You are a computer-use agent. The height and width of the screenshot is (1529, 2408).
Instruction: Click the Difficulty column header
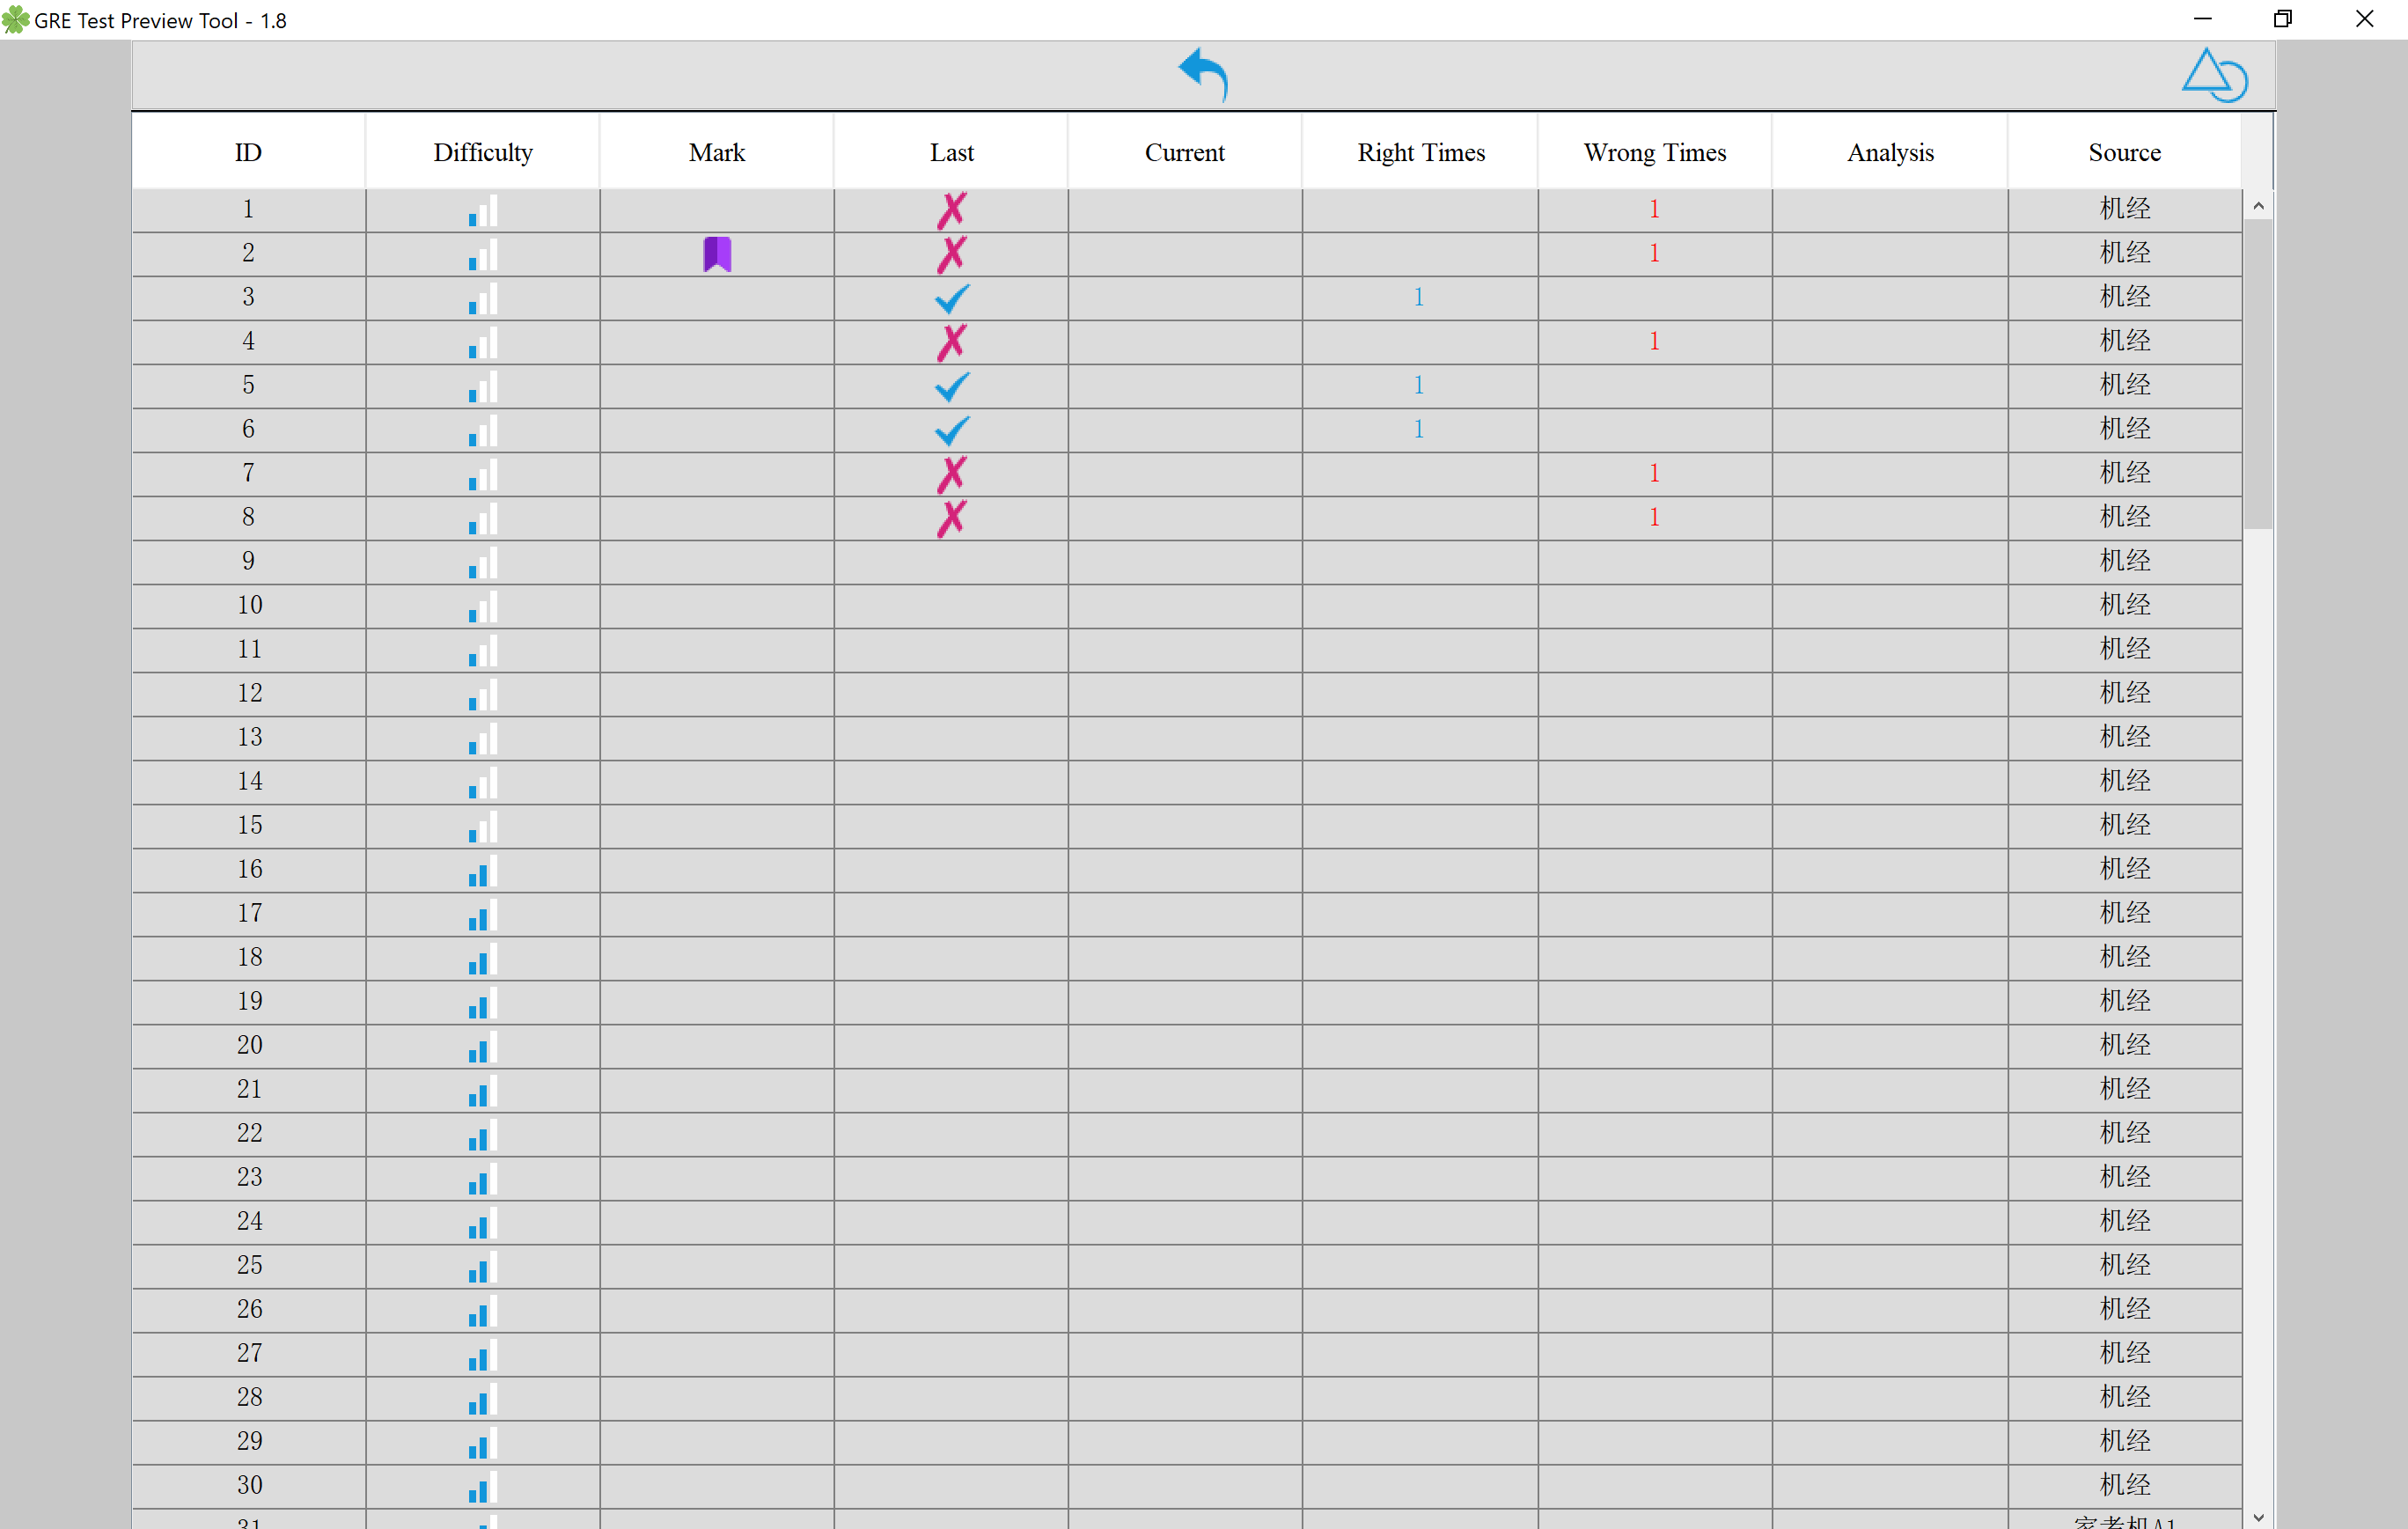pyautogui.click(x=481, y=153)
